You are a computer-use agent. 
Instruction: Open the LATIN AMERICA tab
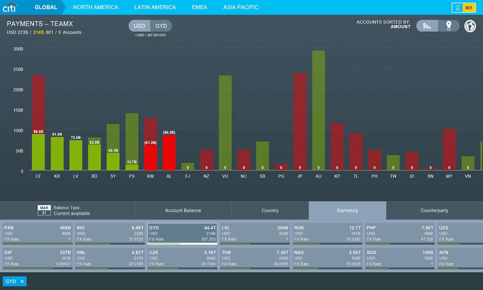point(155,7)
